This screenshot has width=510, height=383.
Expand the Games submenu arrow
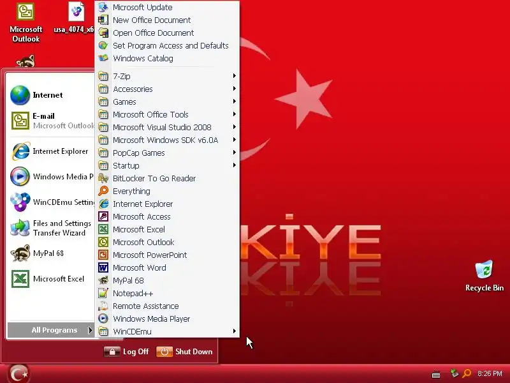click(234, 101)
